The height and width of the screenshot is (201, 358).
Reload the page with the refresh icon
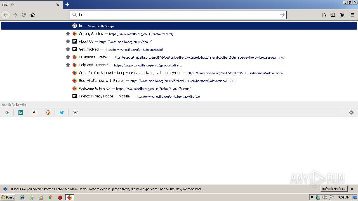click(24, 15)
